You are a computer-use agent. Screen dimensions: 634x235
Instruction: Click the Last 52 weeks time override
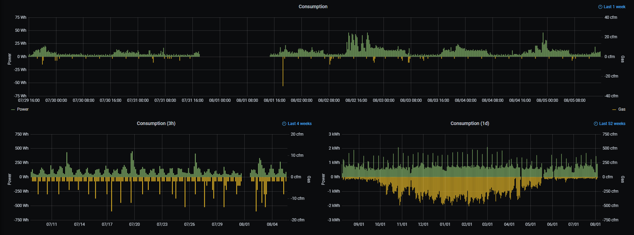tap(612, 124)
